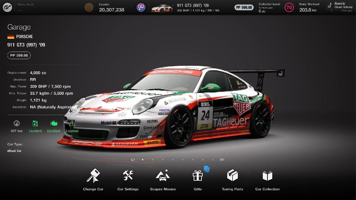
Task: Click the 4,000 cc displacement value
Action: [x=38, y=73]
